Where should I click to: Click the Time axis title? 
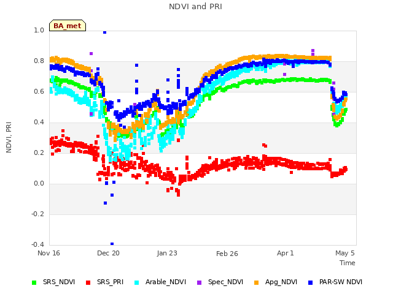pos(348,263)
